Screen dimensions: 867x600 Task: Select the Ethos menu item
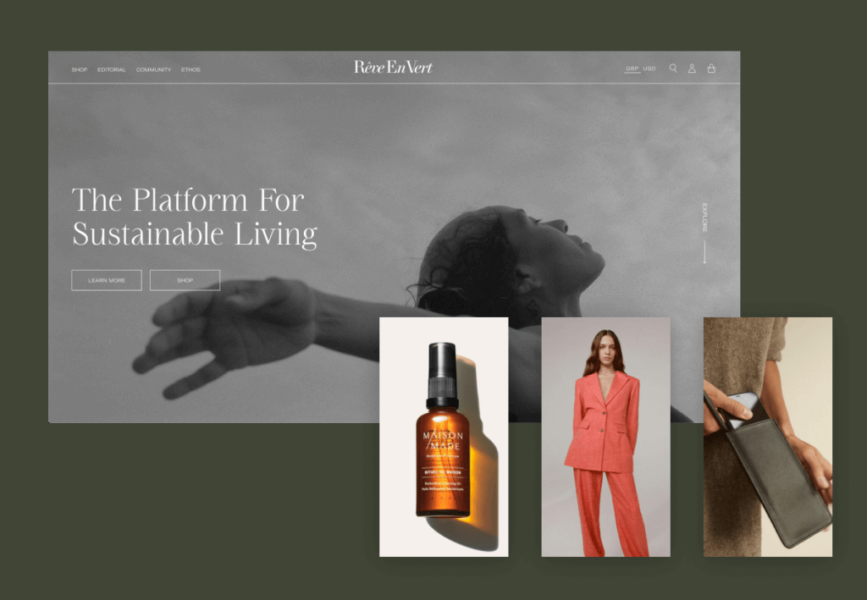pyautogui.click(x=191, y=69)
